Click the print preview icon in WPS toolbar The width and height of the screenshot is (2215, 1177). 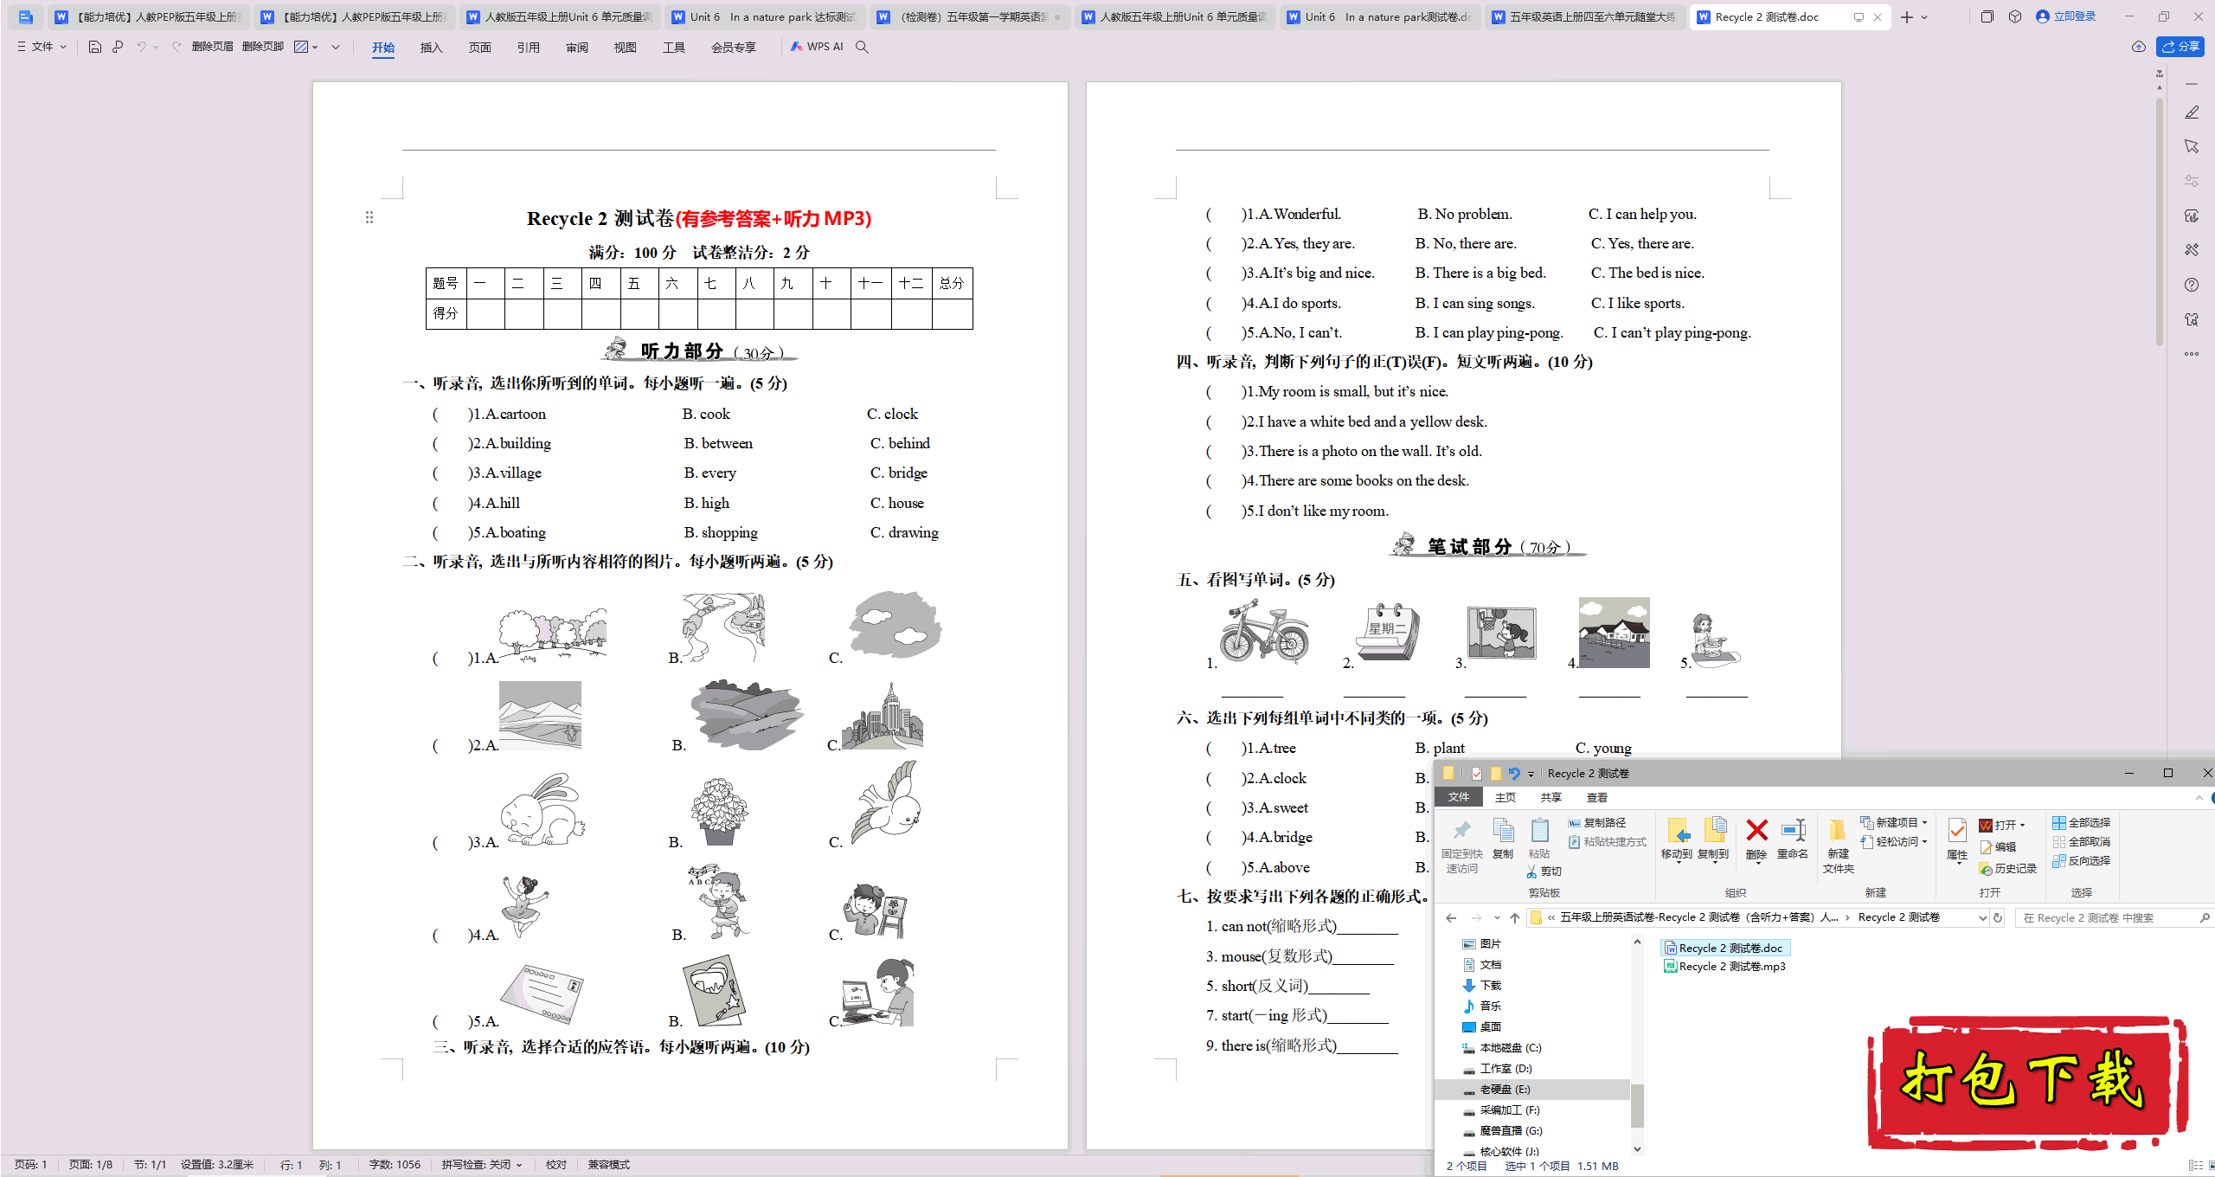pos(118,47)
